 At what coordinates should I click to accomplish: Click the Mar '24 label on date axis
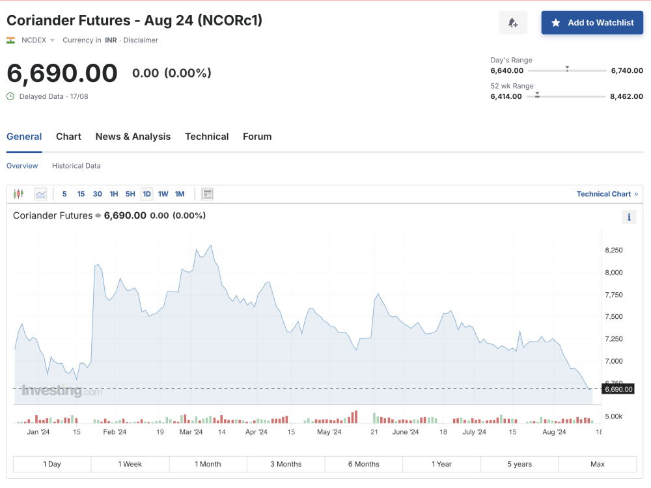[x=191, y=432]
